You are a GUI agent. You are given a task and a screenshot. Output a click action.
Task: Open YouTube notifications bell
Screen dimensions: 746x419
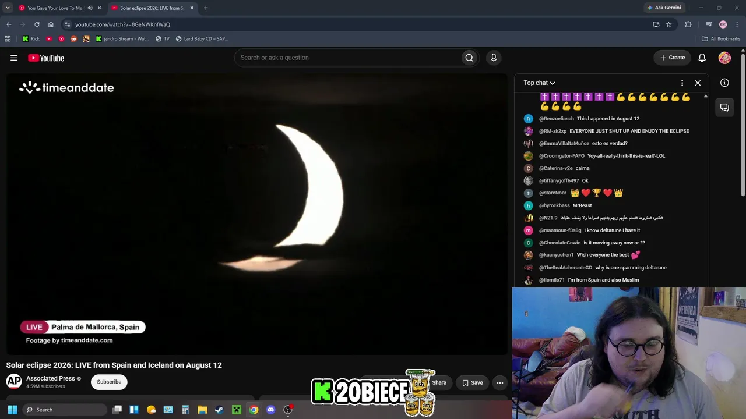pyautogui.click(x=702, y=58)
